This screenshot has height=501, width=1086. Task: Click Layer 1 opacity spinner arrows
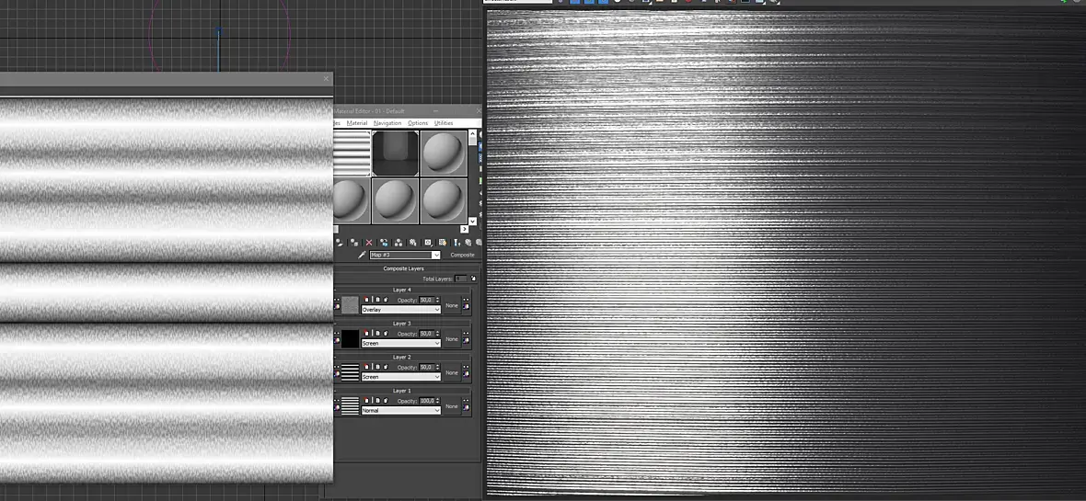pyautogui.click(x=438, y=401)
